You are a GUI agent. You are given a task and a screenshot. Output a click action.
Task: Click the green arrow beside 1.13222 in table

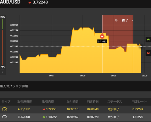tap(44, 117)
